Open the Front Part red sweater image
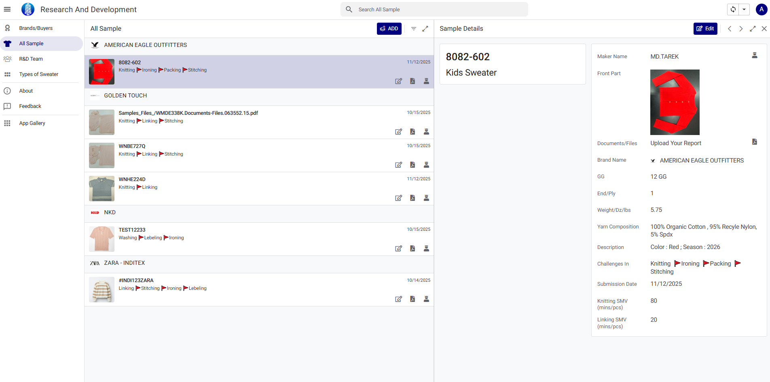Image resolution: width=770 pixels, height=382 pixels. (x=675, y=102)
